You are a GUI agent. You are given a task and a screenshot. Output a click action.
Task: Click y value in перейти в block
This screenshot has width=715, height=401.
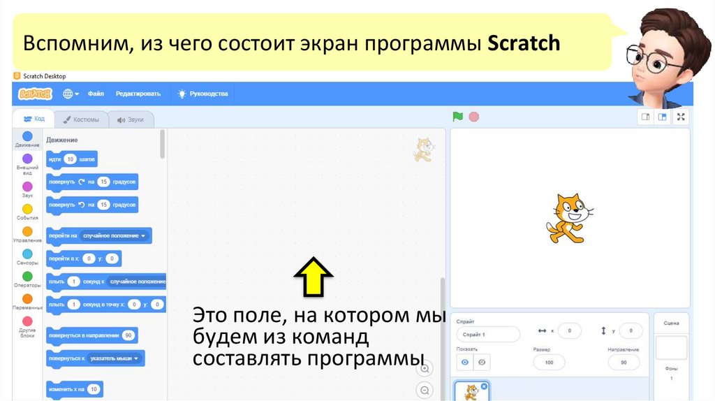click(112, 258)
